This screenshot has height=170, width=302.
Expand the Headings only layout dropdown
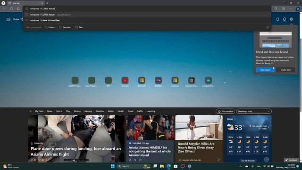coord(254,111)
